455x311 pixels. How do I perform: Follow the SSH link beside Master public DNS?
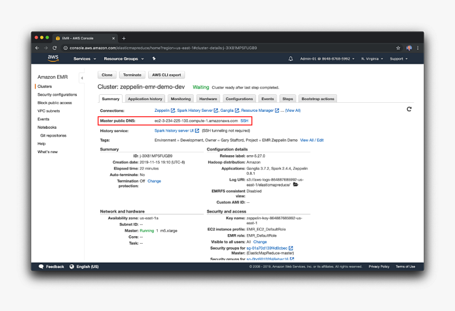click(x=244, y=121)
